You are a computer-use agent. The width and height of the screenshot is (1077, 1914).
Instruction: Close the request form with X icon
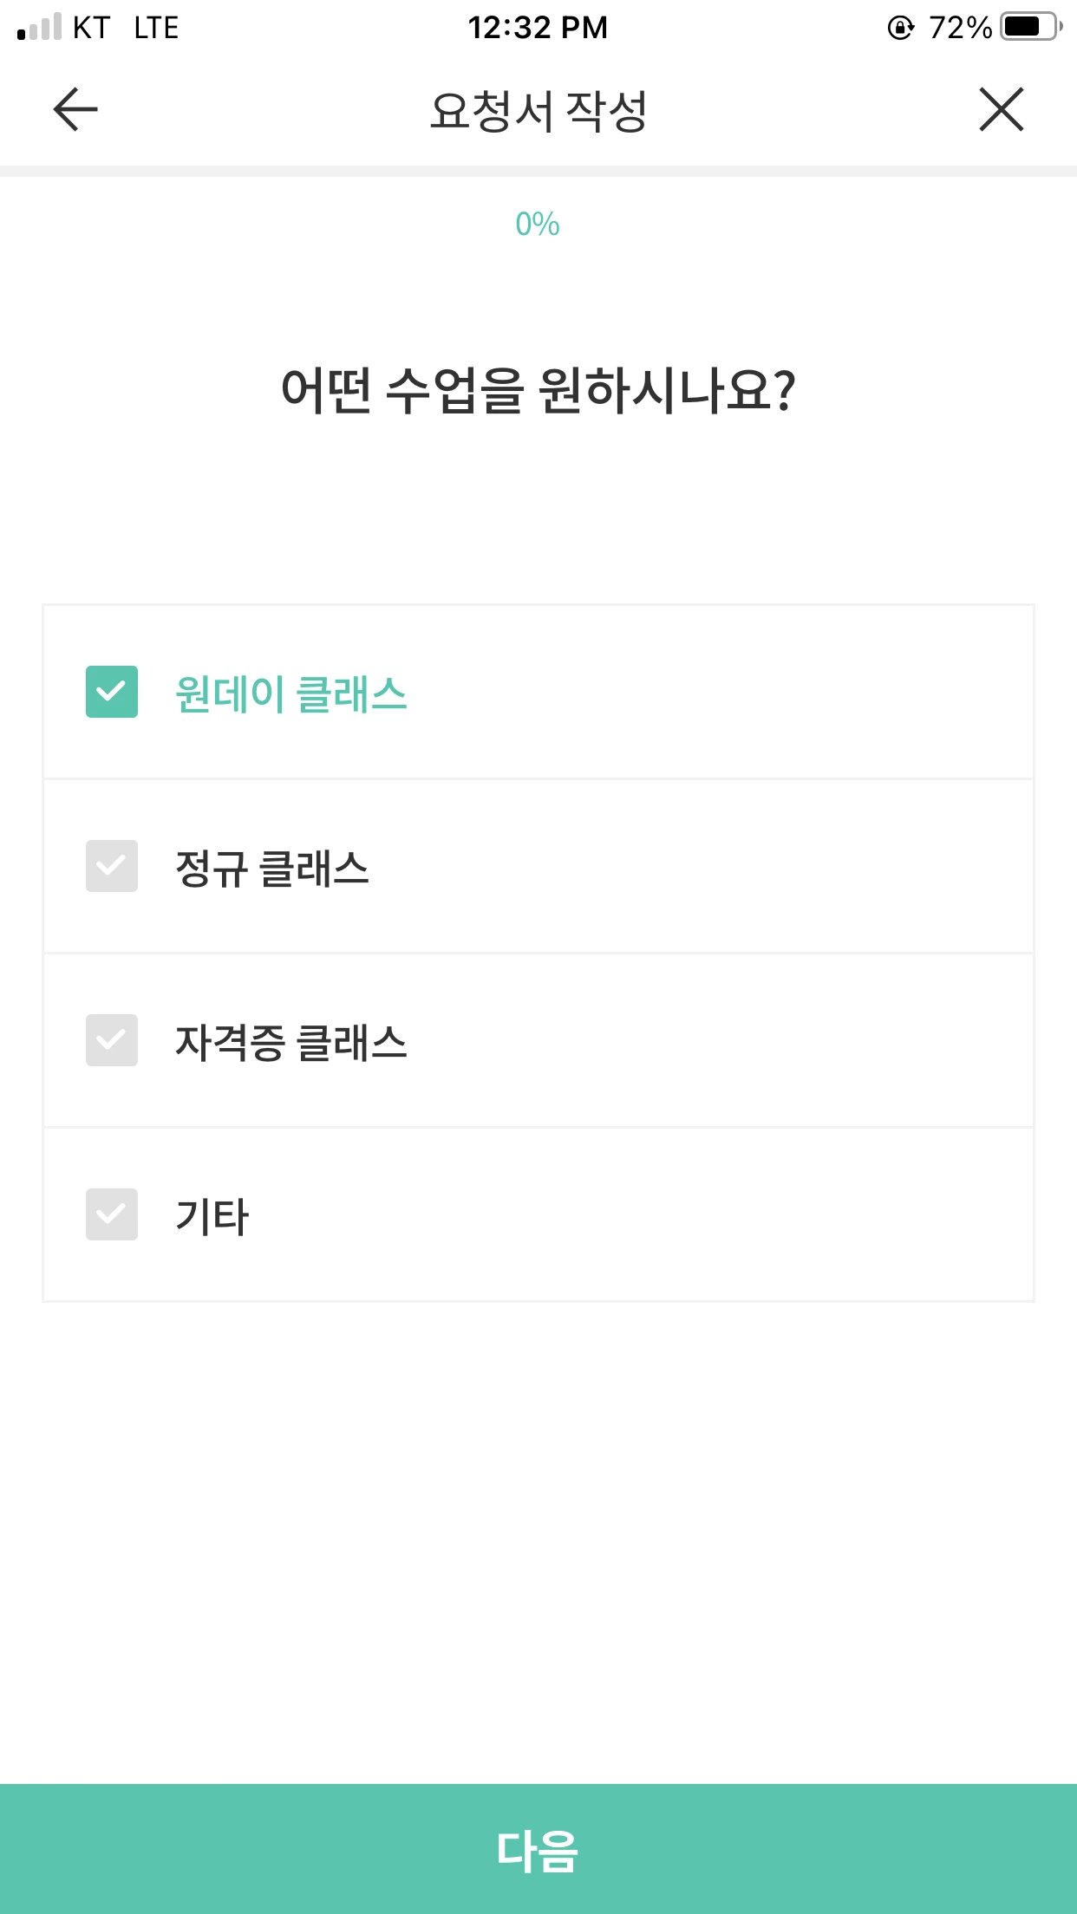pos(1002,109)
